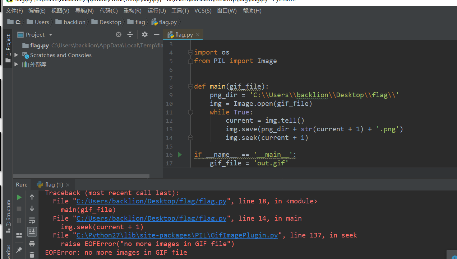Run main block from line 16 gutter arrow

click(x=180, y=155)
